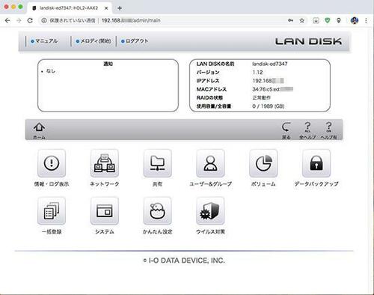Click the ヘルプ有 help-on icon
Image resolution: width=374 pixels, height=295 pixels.
pos(329,127)
